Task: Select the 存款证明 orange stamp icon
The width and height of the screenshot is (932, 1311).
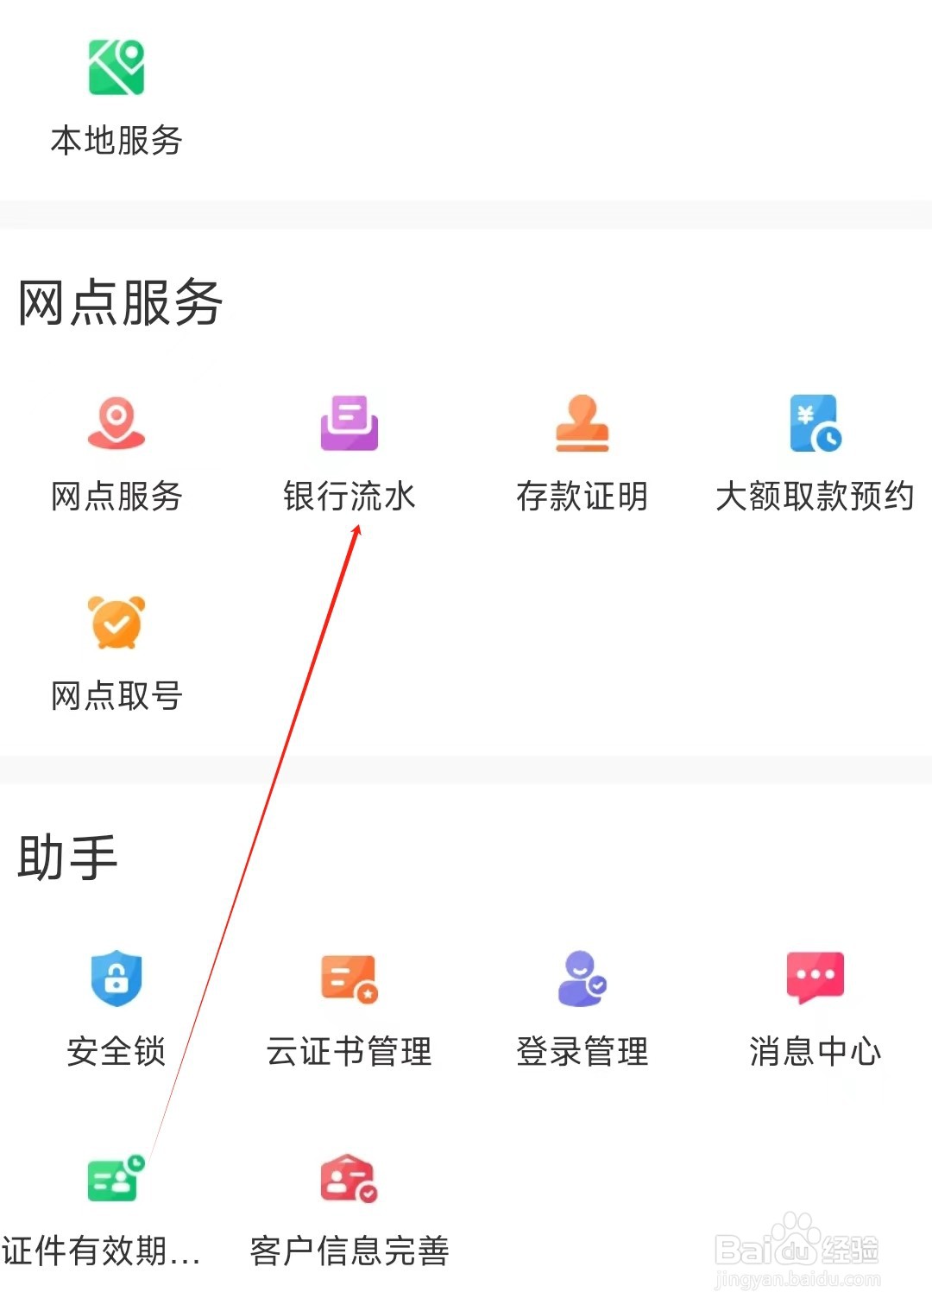Action: (582, 422)
